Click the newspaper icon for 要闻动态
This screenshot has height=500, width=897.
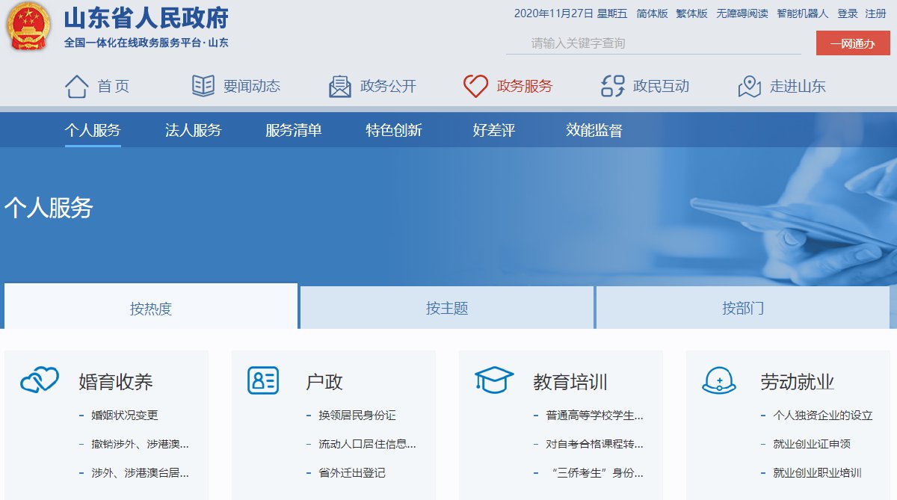203,86
